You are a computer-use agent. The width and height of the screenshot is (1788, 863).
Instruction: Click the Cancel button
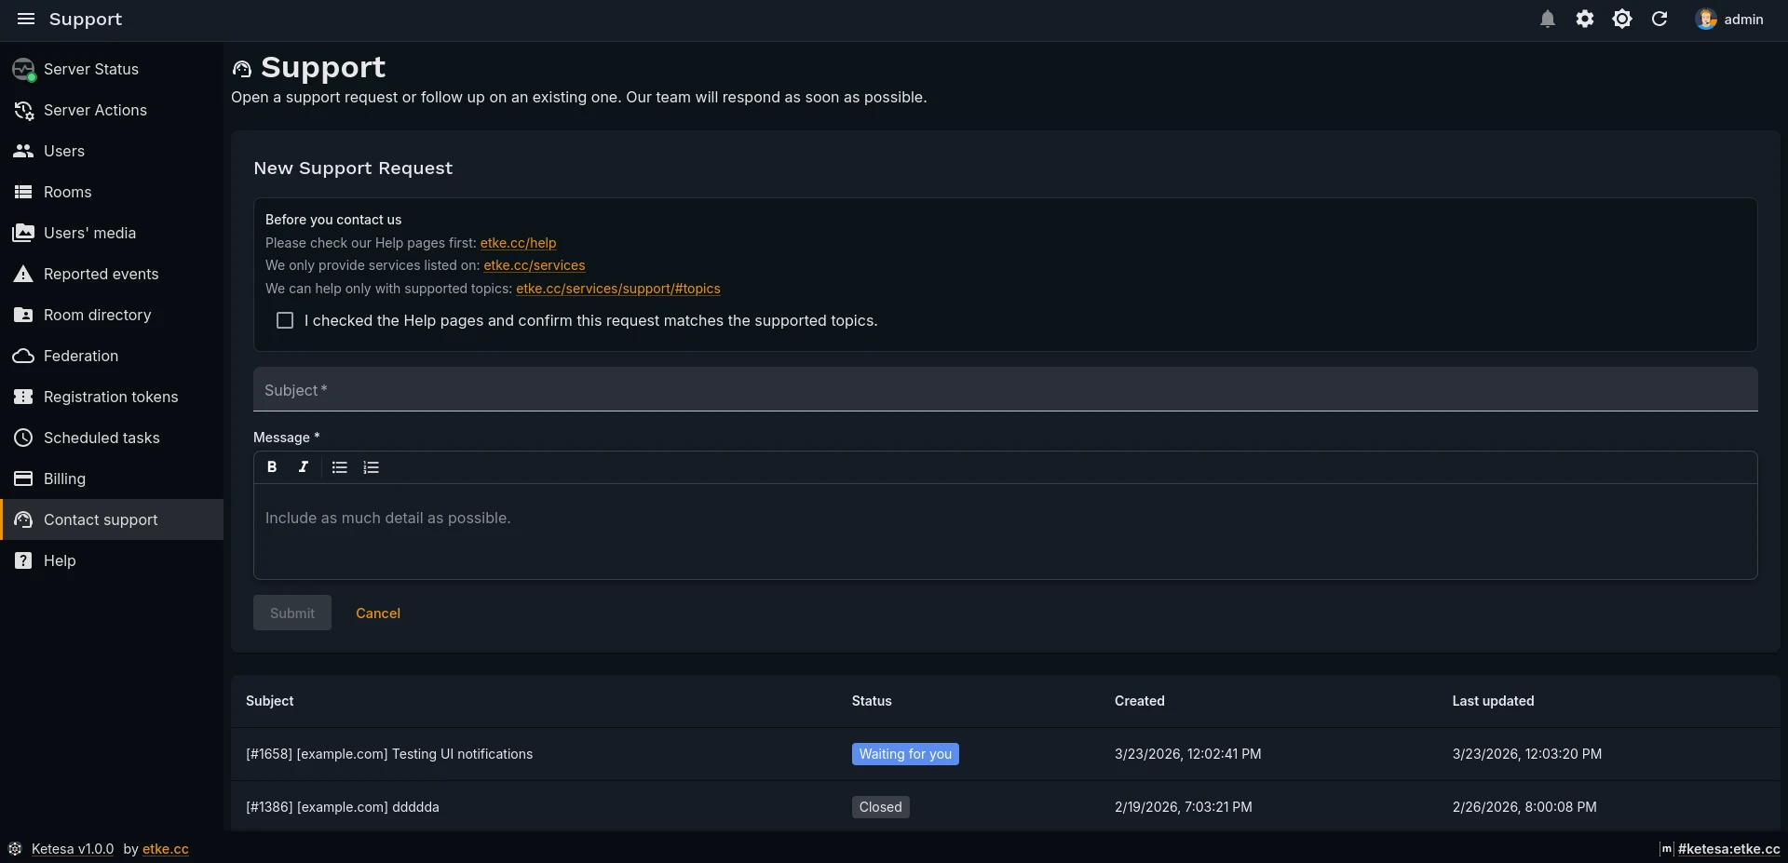point(378,613)
